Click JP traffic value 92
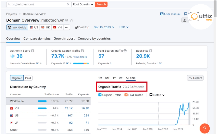217x135 pixels. tap(71, 123)
